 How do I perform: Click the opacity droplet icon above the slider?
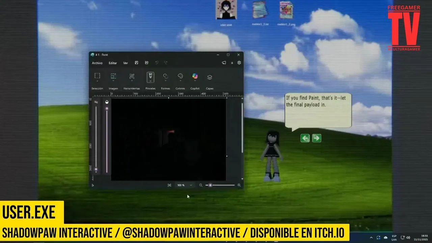[107, 102]
